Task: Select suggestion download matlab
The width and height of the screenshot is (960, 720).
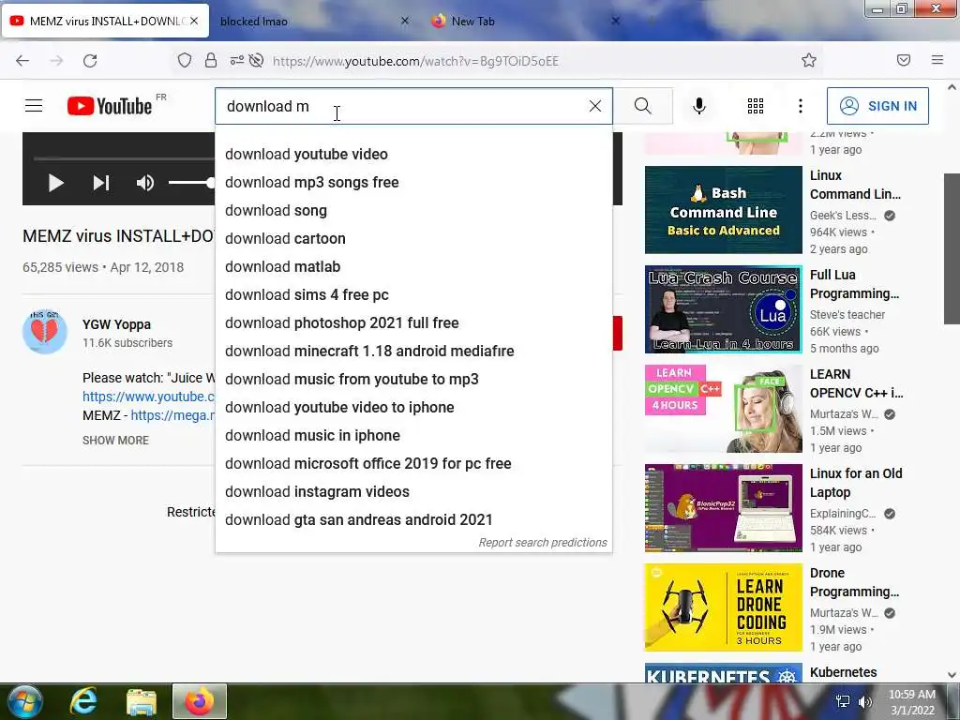Action: pos(413,267)
